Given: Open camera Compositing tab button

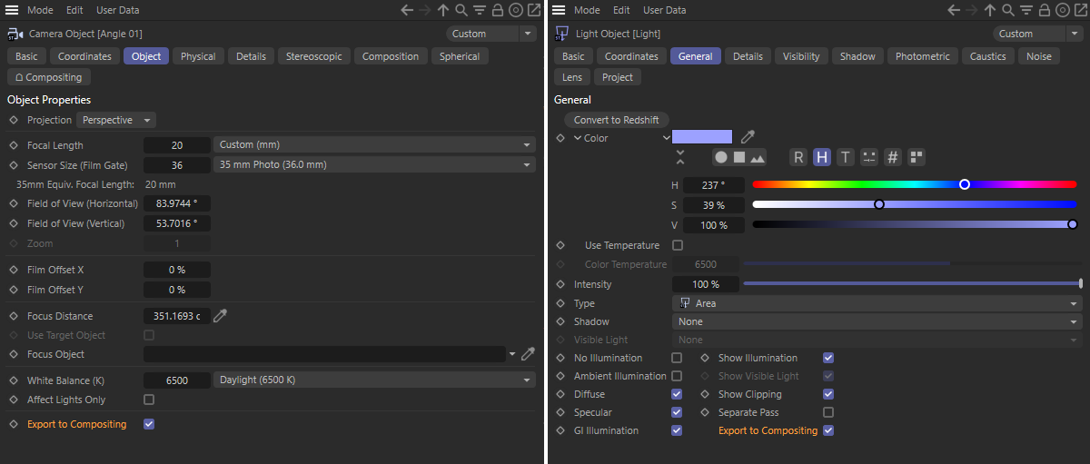Looking at the screenshot, I should coord(48,77).
